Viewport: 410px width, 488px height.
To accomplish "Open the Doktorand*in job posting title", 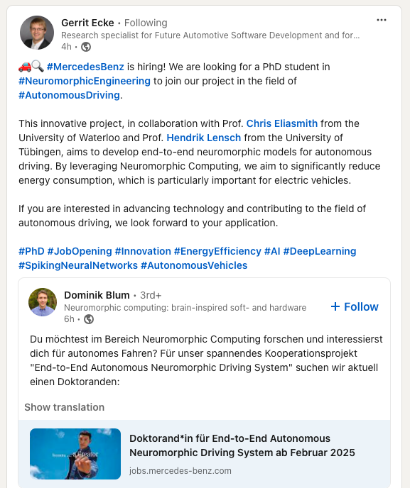I will [242, 445].
